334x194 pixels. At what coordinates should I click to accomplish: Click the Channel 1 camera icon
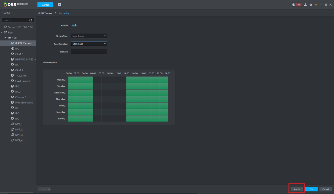click(13, 97)
